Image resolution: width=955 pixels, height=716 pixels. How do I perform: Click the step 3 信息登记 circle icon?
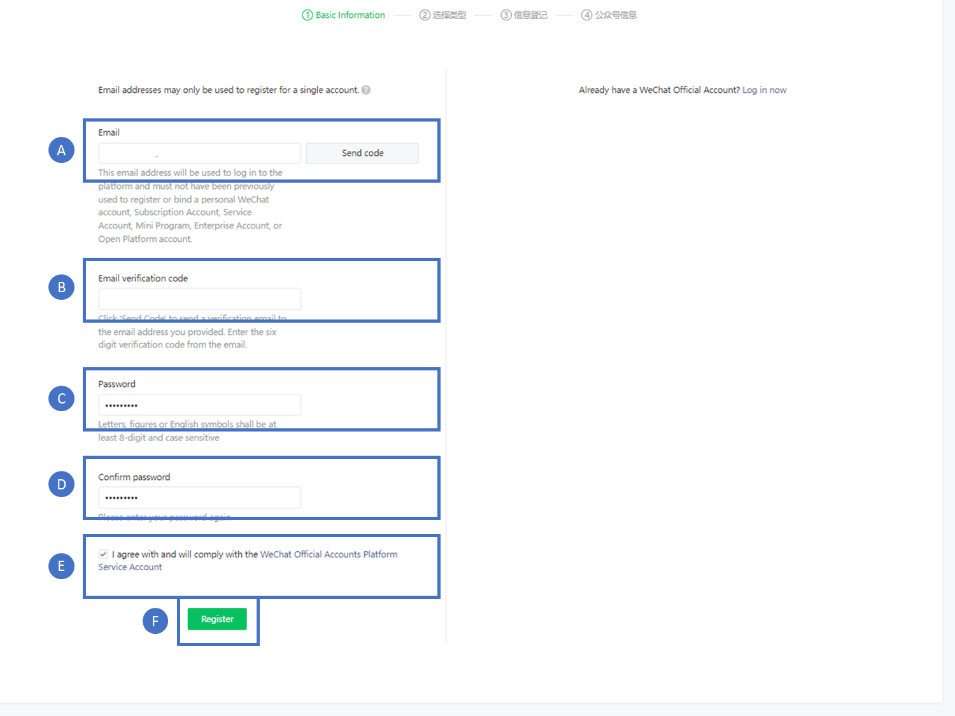click(x=506, y=15)
